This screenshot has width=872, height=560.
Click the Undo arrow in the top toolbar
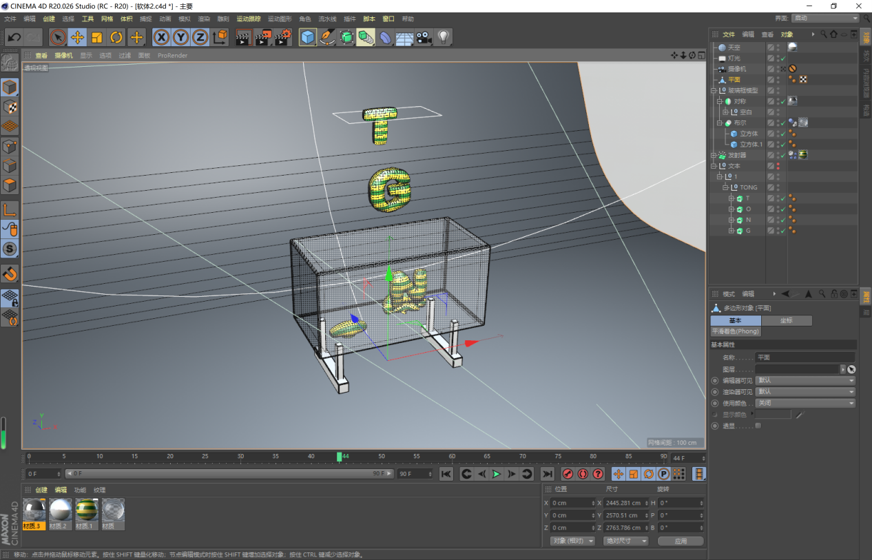tap(14, 37)
